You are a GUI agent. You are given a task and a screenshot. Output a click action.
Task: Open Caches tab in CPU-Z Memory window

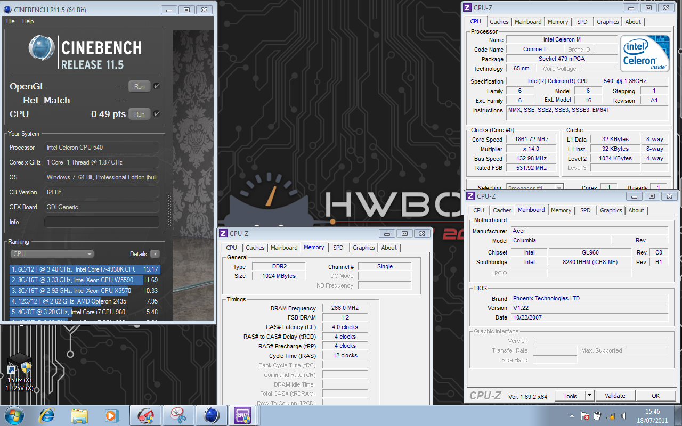click(255, 248)
